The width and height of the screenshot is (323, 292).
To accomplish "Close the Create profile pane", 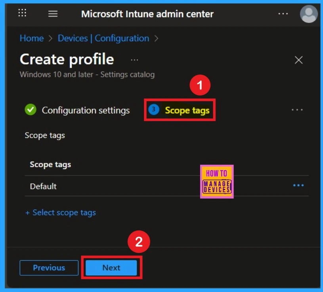I will point(298,60).
